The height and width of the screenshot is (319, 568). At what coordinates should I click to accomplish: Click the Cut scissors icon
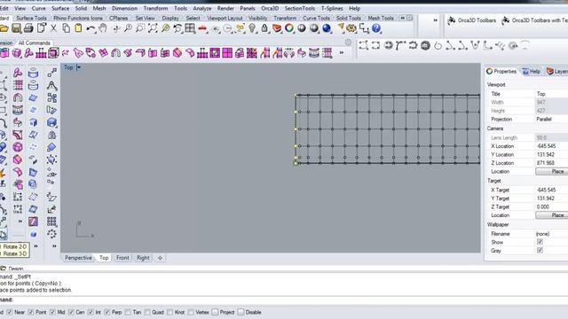[x=53, y=28]
